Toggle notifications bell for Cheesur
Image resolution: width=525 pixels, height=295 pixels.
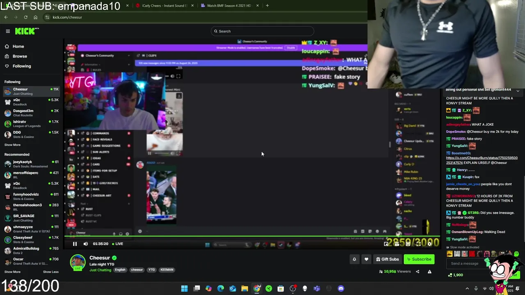(354, 259)
